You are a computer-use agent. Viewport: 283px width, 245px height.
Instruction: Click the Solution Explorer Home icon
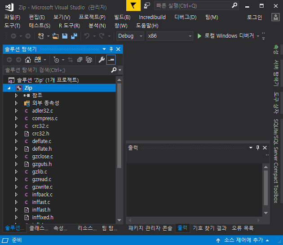pyautogui.click(x=28, y=60)
